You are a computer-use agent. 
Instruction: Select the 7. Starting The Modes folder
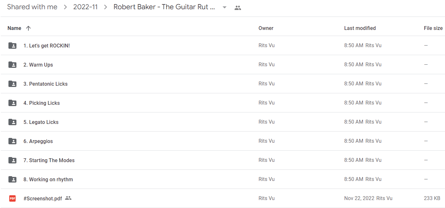pos(222,160)
